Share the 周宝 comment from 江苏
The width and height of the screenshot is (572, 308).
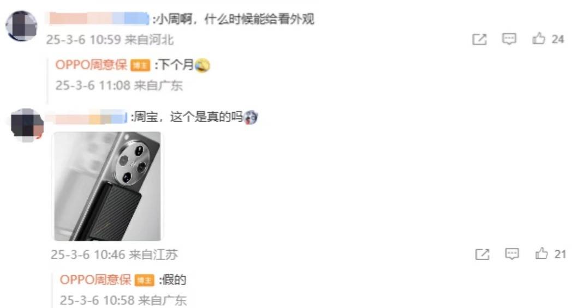click(x=482, y=254)
